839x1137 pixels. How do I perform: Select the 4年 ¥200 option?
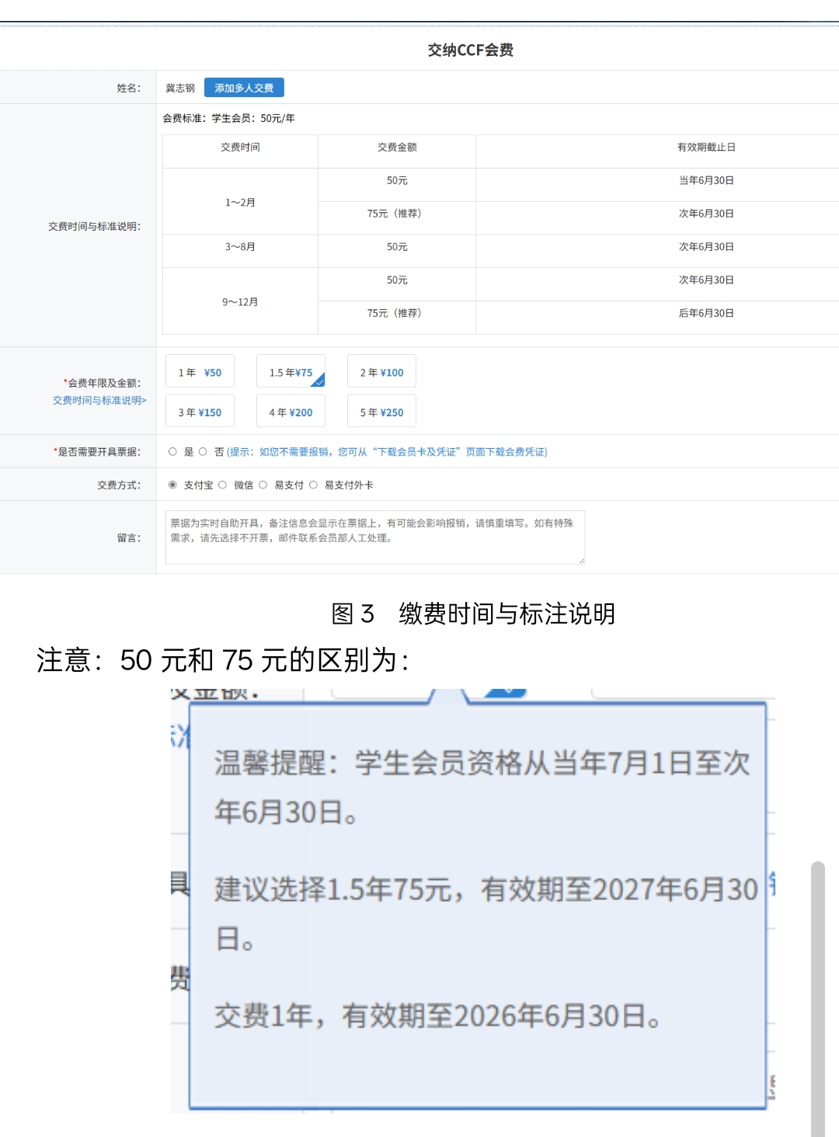tap(291, 410)
